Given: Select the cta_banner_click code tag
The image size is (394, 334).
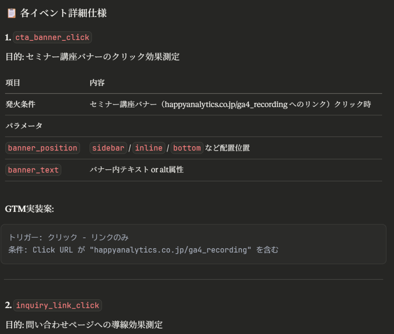Looking at the screenshot, I should tap(52, 37).
